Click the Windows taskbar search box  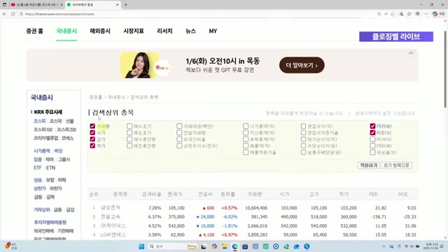173,246
